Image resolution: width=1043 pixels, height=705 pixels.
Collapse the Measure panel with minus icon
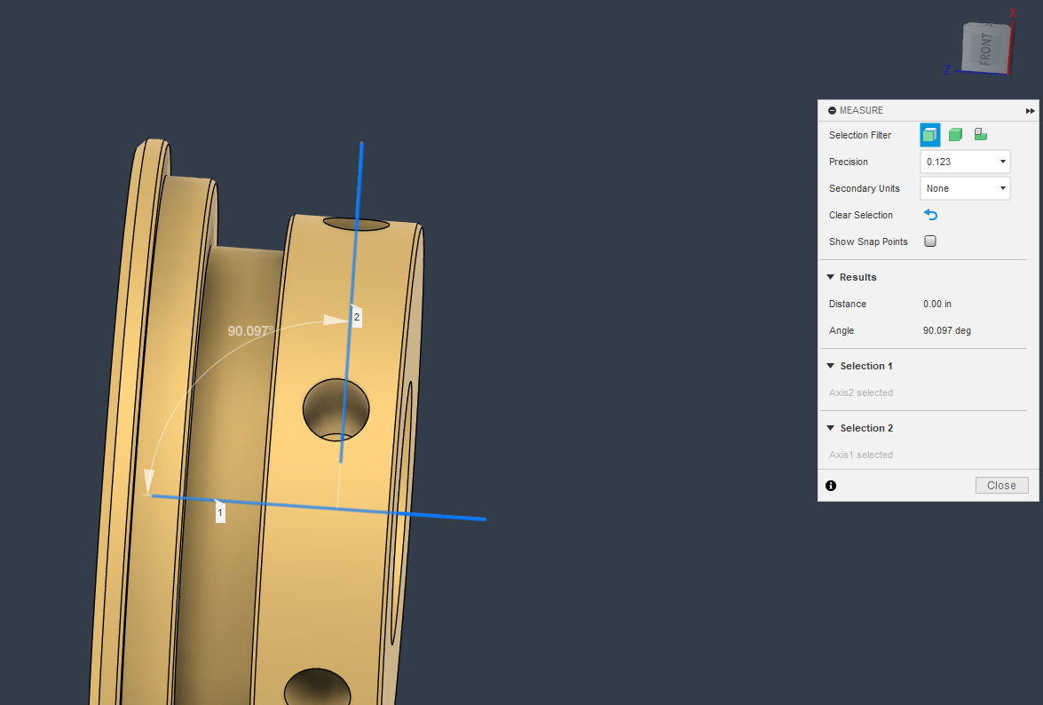(x=832, y=110)
